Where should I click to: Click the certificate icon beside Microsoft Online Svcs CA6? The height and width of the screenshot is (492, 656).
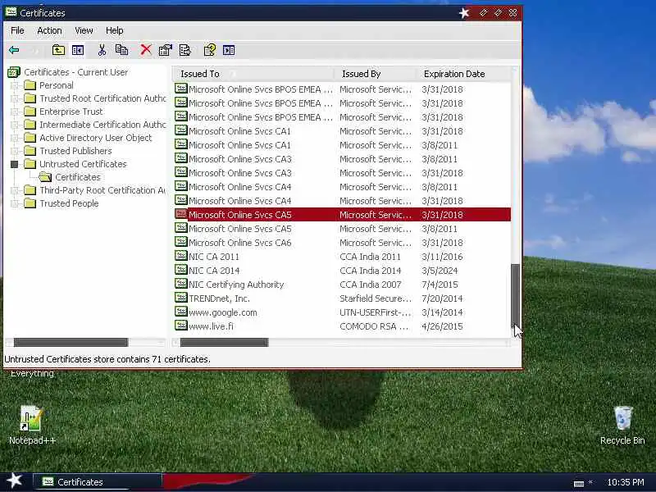180,241
